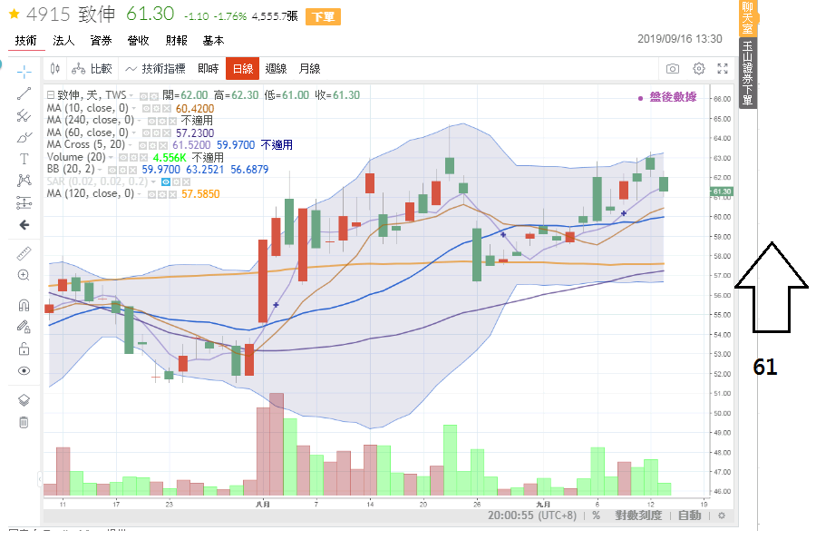The image size is (816, 540).
Task: Open the 技術 tab
Action: pos(26,41)
